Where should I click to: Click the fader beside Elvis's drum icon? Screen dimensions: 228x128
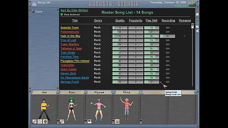click(113, 122)
